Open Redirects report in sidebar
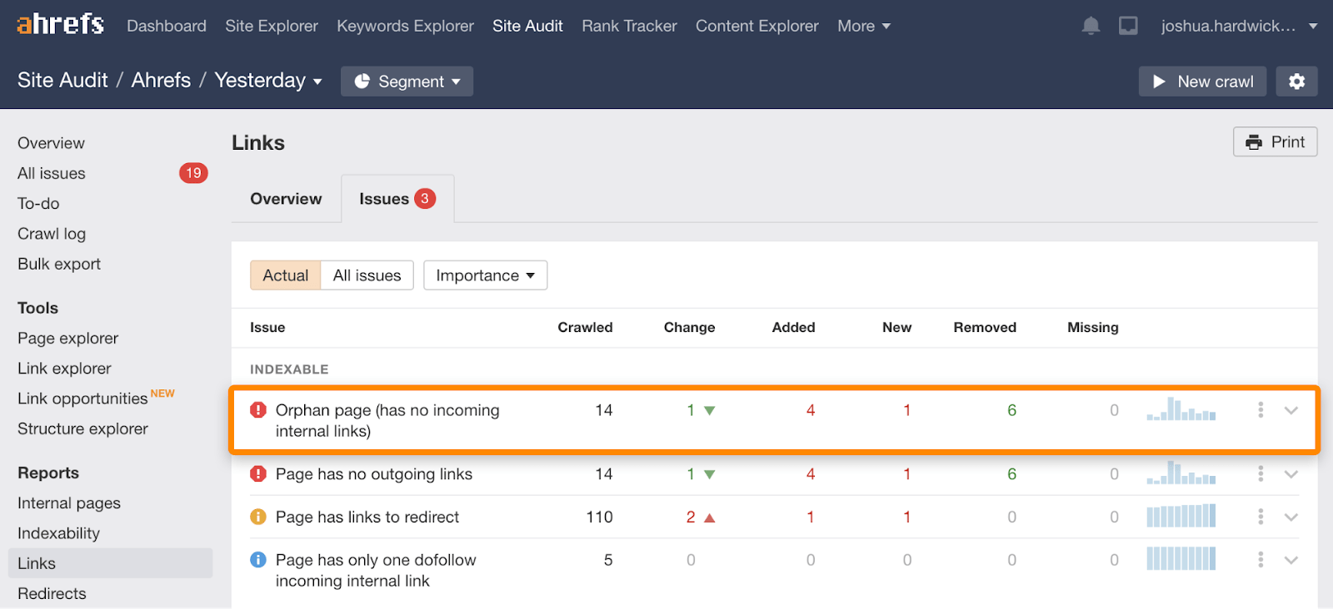This screenshot has width=1333, height=609. [x=52, y=593]
